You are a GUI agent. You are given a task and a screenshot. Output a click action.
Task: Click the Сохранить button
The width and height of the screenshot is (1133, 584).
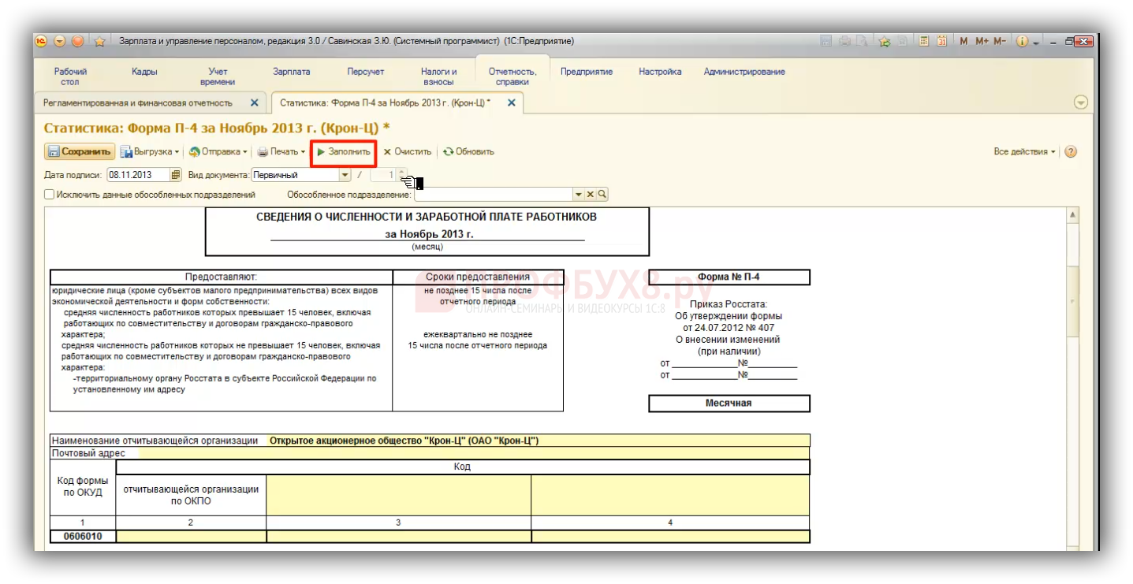80,152
